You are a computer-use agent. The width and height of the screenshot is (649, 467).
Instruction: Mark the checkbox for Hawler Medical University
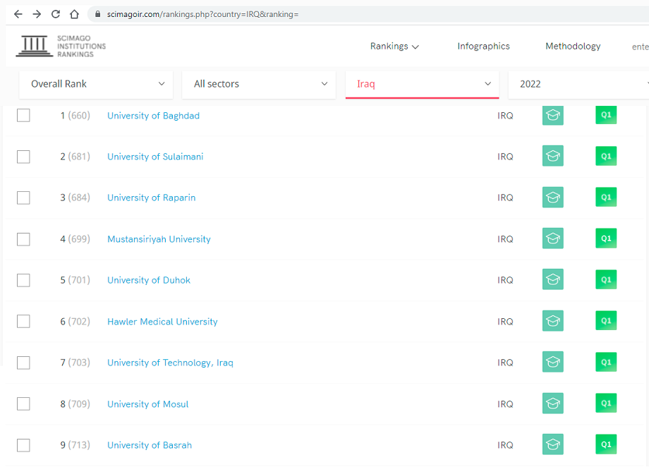(x=23, y=321)
